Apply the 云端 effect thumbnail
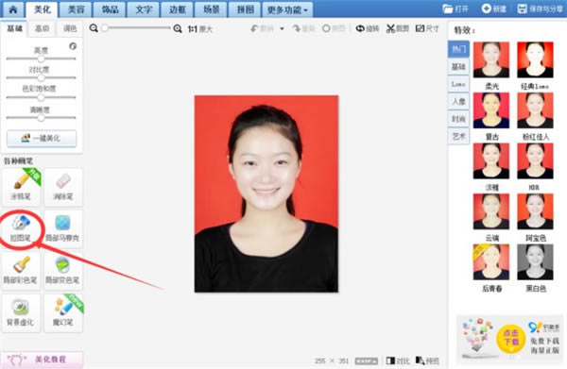This screenshot has width=567, height=369. (491, 211)
